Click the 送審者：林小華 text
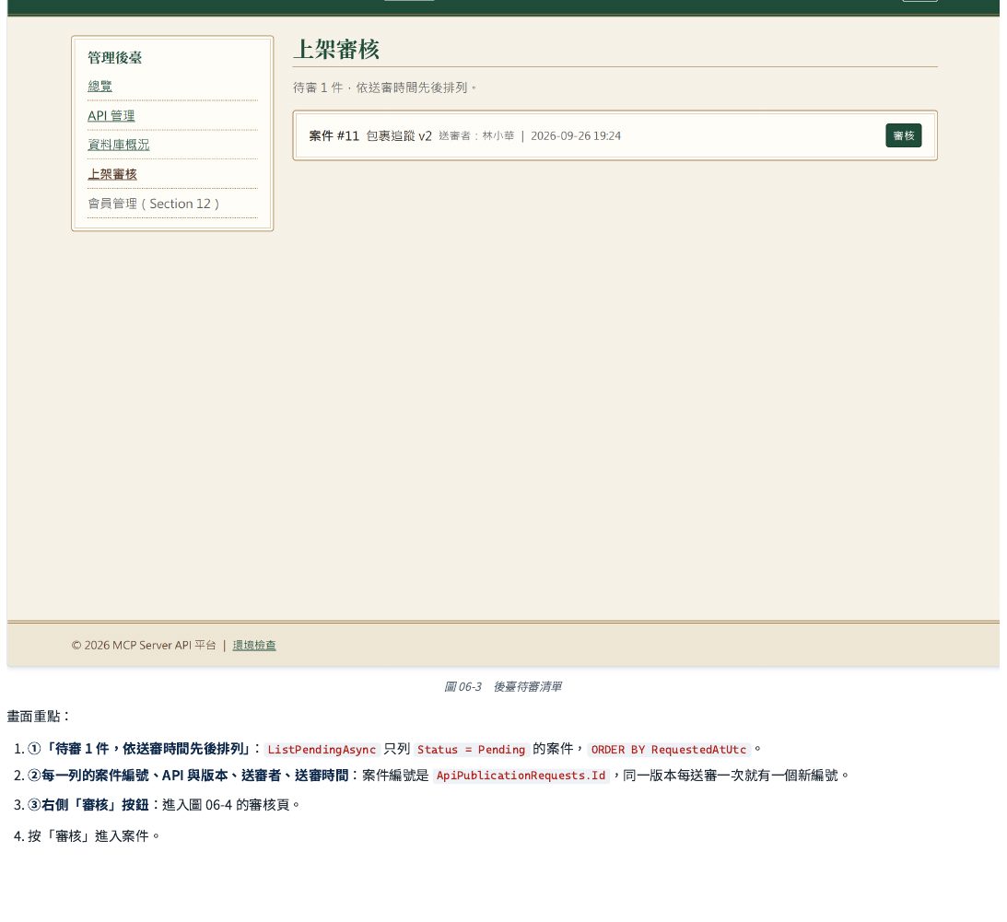 click(476, 135)
